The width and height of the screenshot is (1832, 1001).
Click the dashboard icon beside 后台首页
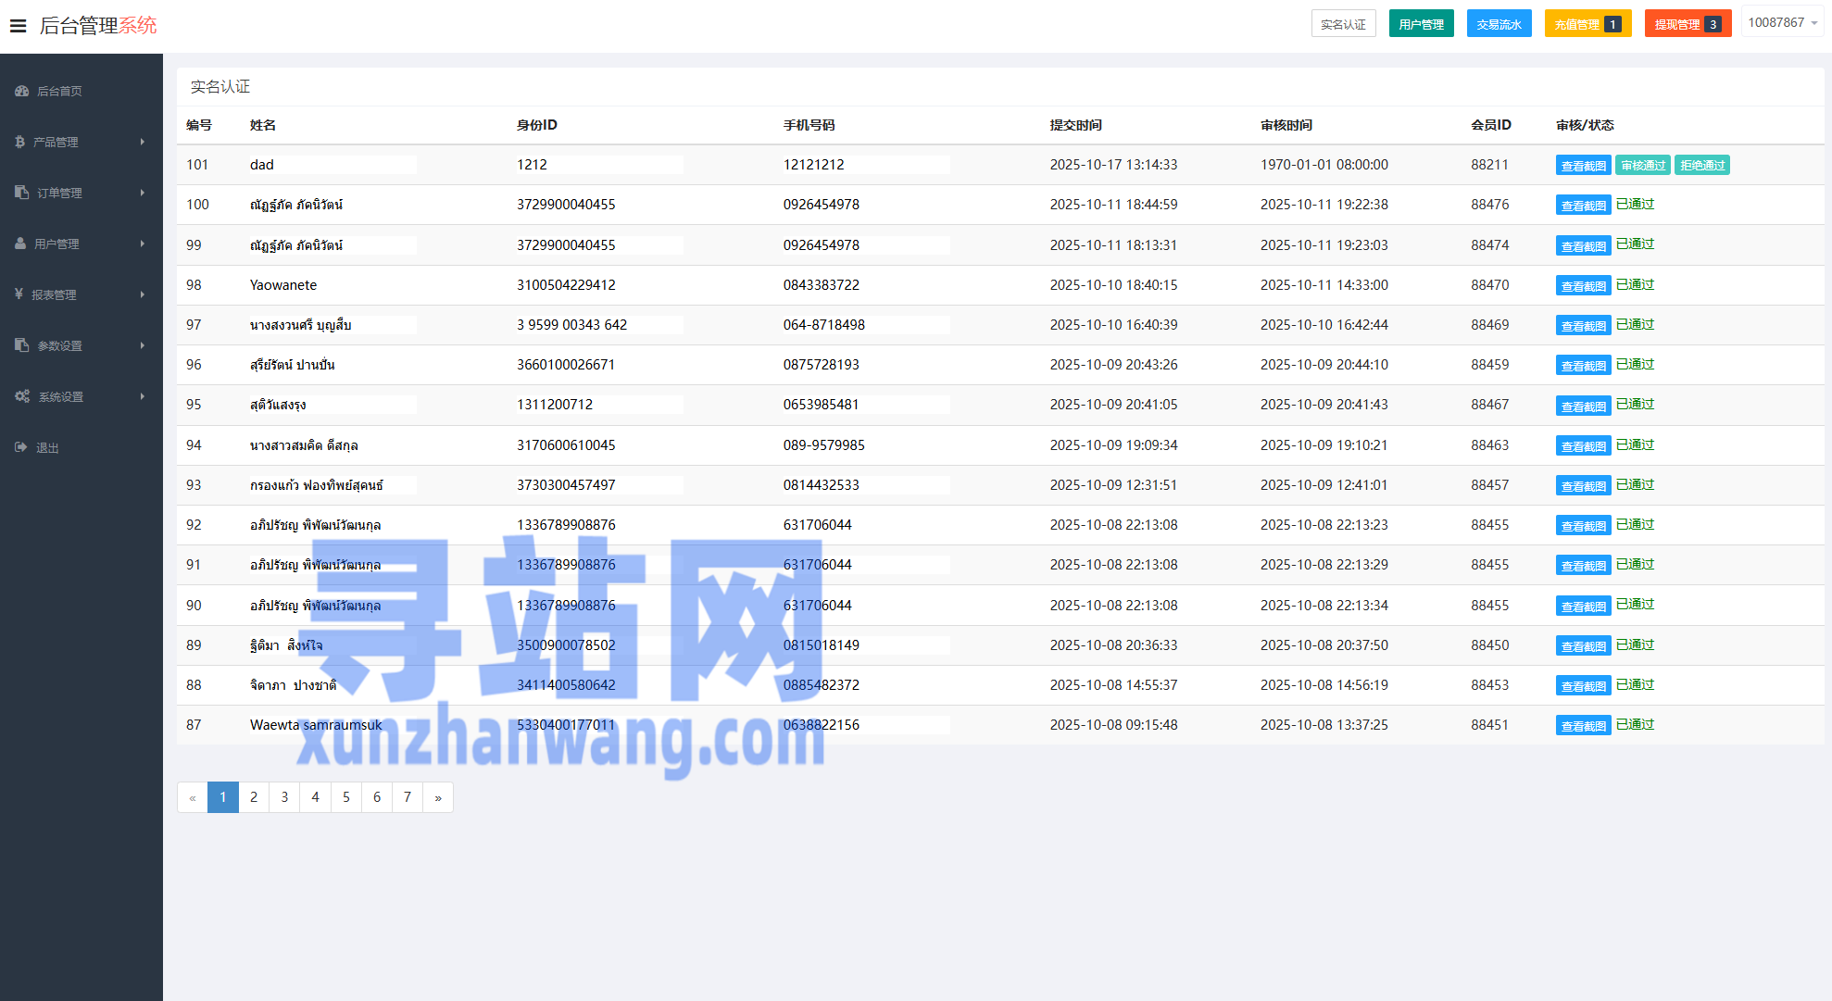pyautogui.click(x=21, y=91)
